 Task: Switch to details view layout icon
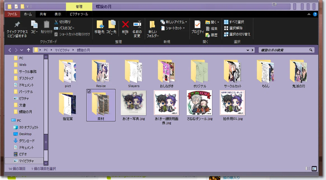(308, 169)
